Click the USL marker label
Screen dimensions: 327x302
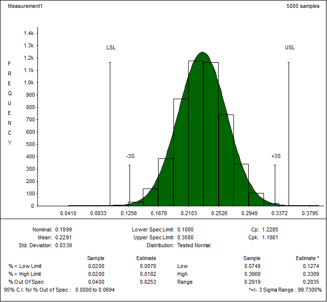coord(290,48)
